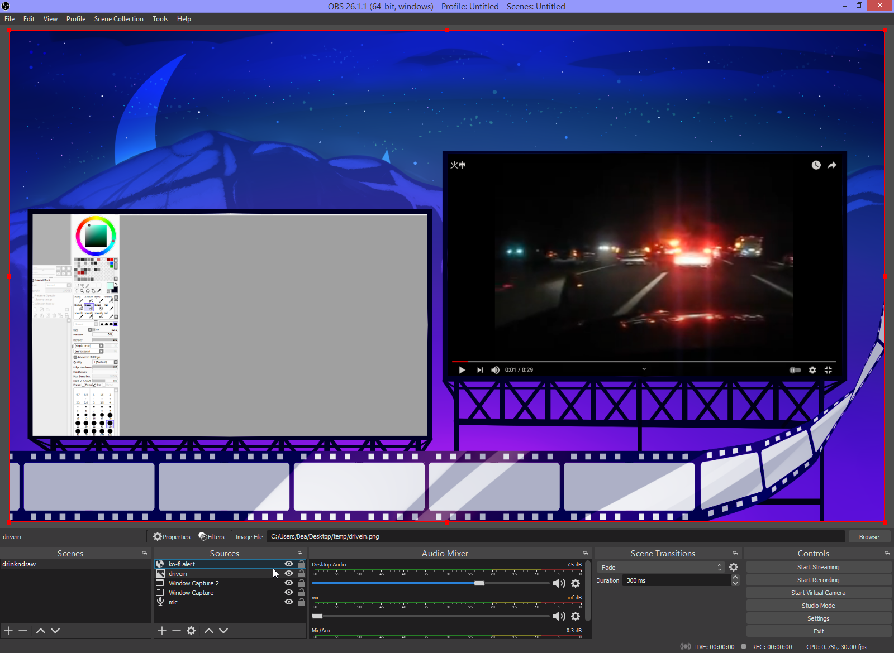The width and height of the screenshot is (894, 653).
Task: Open Filters for the drivein source
Action: (x=212, y=537)
